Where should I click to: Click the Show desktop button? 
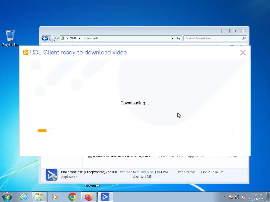coord(268,197)
